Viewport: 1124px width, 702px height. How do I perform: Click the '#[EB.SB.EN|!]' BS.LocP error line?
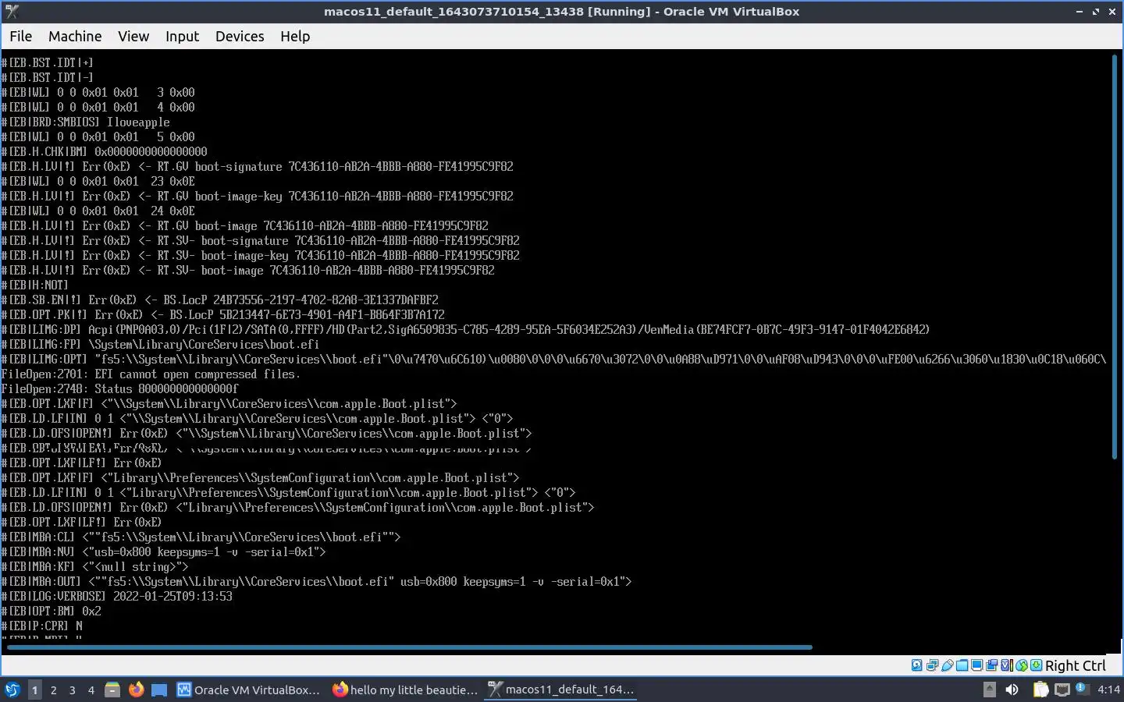tap(220, 300)
